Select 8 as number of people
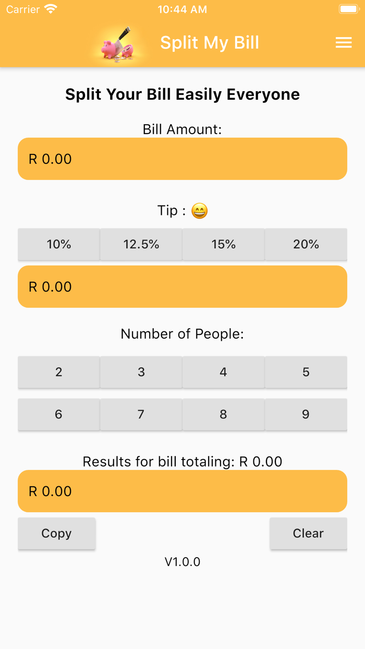 [x=224, y=414]
